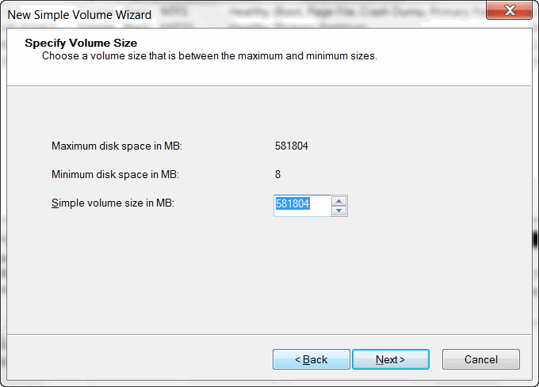Click the "Simple volume size in MB" label
539x387 pixels.
(x=113, y=203)
